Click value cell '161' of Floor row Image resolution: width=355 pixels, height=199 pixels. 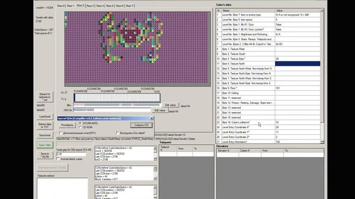pos(297,88)
